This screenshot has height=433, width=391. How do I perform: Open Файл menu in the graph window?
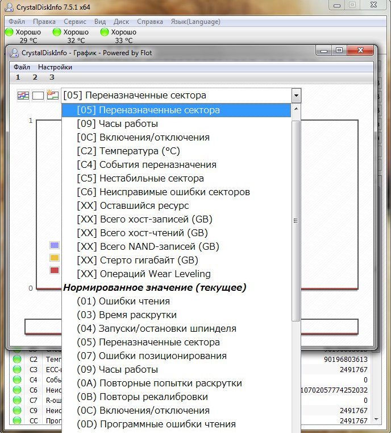(22, 67)
